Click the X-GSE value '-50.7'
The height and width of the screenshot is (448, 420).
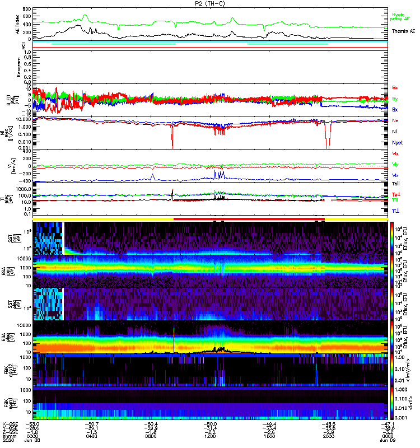[x=91, y=424]
